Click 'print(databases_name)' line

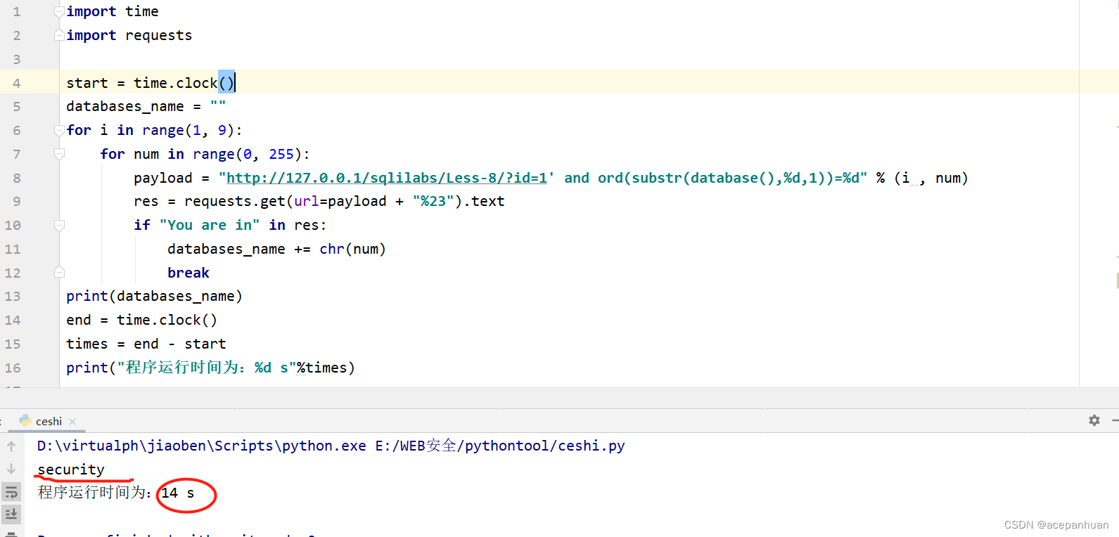click(x=154, y=296)
